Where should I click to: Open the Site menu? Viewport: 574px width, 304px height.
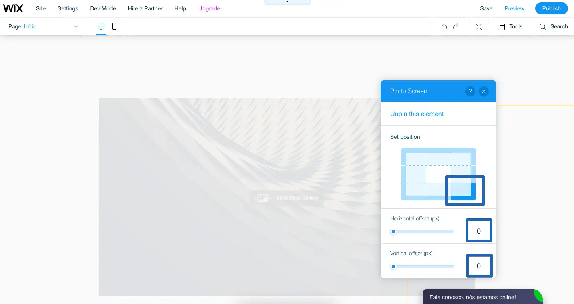41,8
